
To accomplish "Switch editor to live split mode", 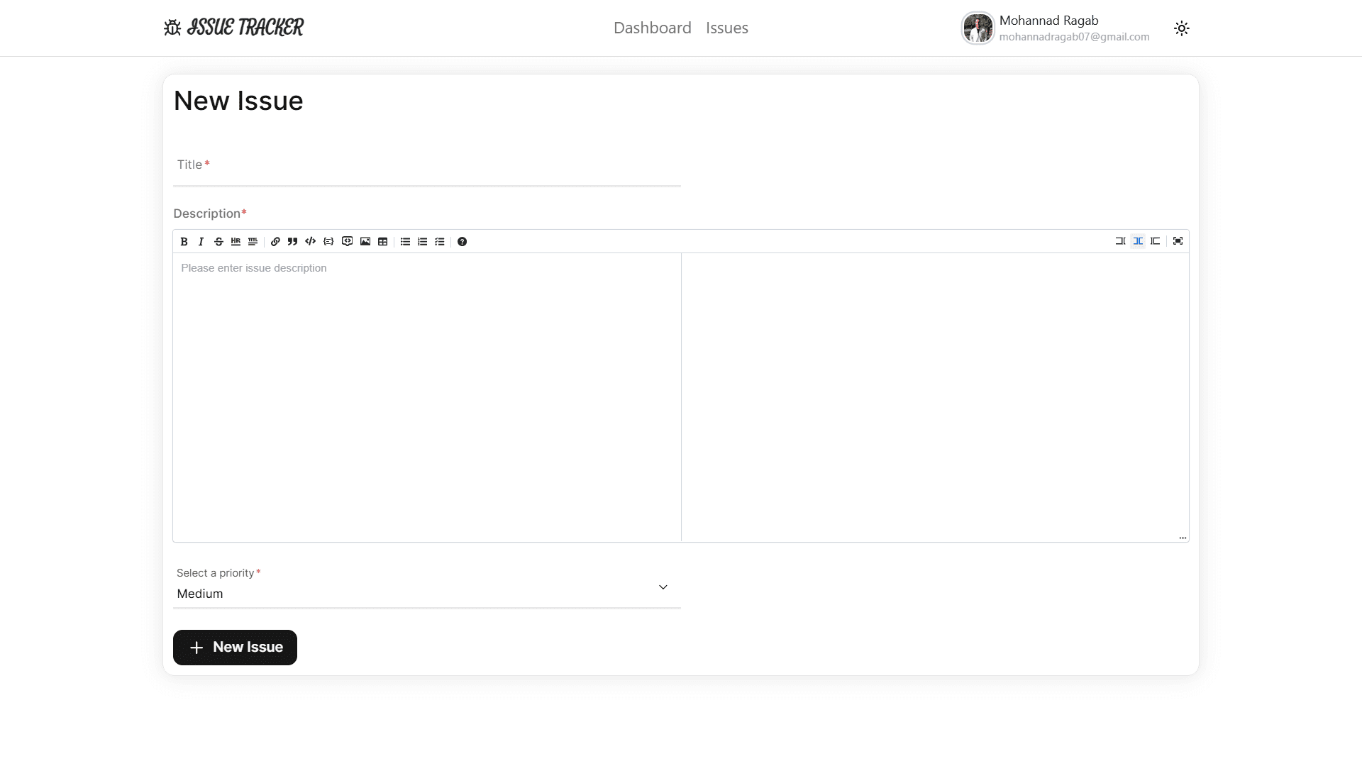I will tap(1138, 241).
